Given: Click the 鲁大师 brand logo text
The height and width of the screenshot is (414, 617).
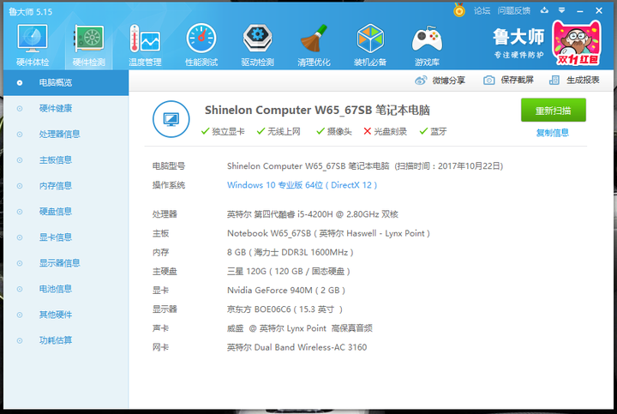Looking at the screenshot, I should point(518,38).
